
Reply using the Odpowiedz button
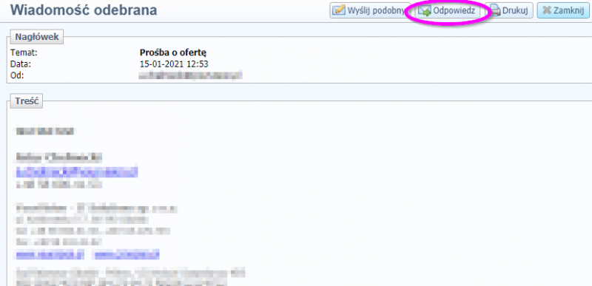[448, 10]
